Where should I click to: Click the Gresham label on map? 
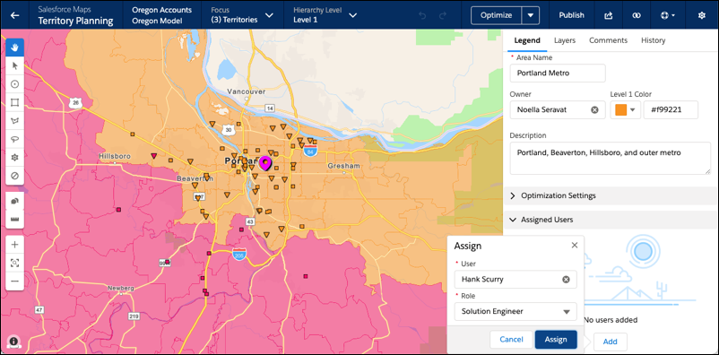(344, 166)
